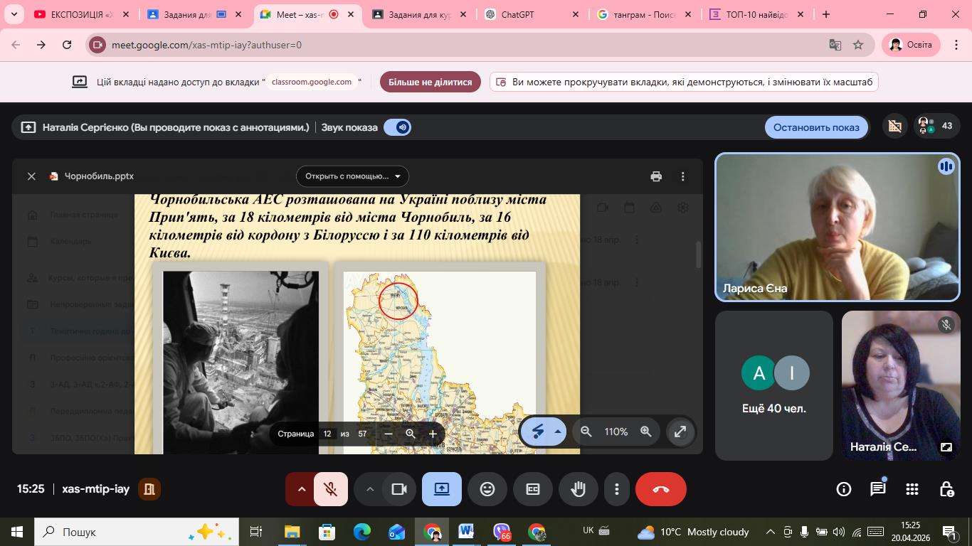Click the red leave call button
972x546 pixels.
click(x=660, y=489)
